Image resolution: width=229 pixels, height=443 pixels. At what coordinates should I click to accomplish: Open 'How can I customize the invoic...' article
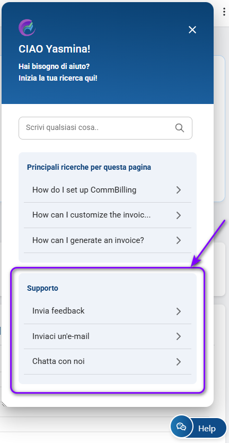point(107,215)
